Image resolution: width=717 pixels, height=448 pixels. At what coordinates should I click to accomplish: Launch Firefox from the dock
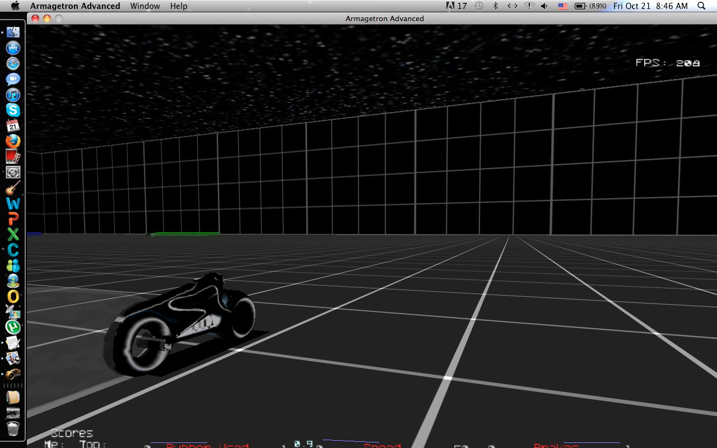tap(13, 141)
